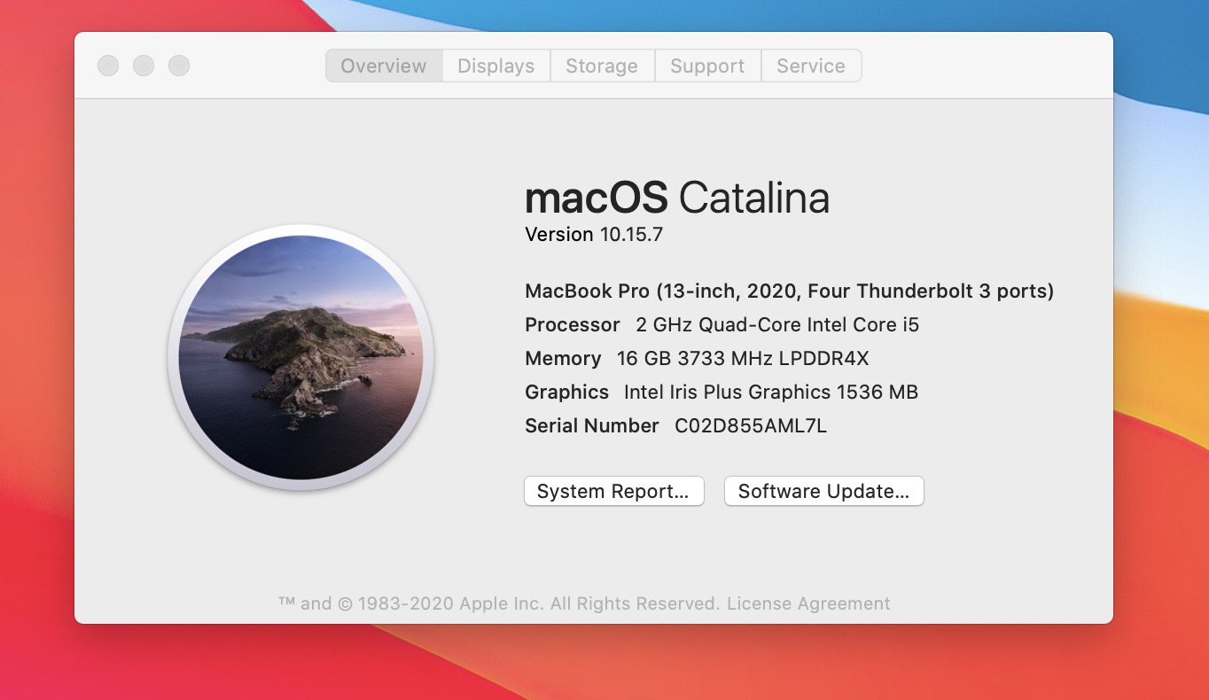The width and height of the screenshot is (1209, 700).
Task: Switch to the Overview tab
Action: pyautogui.click(x=384, y=66)
